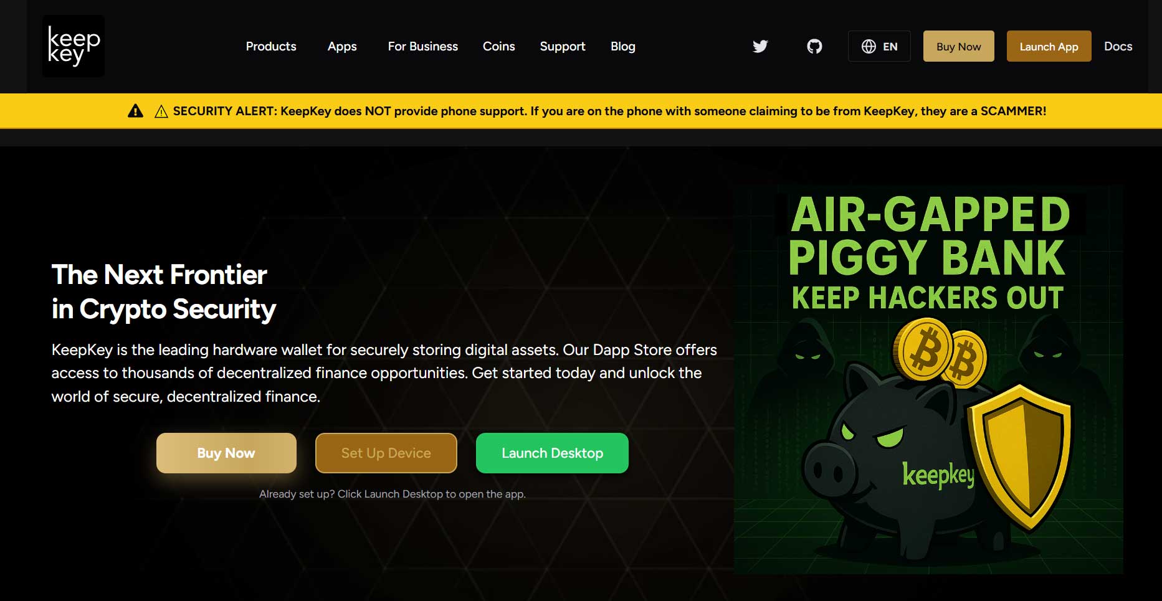
Task: Click the globe language icon
Action: coord(869,46)
